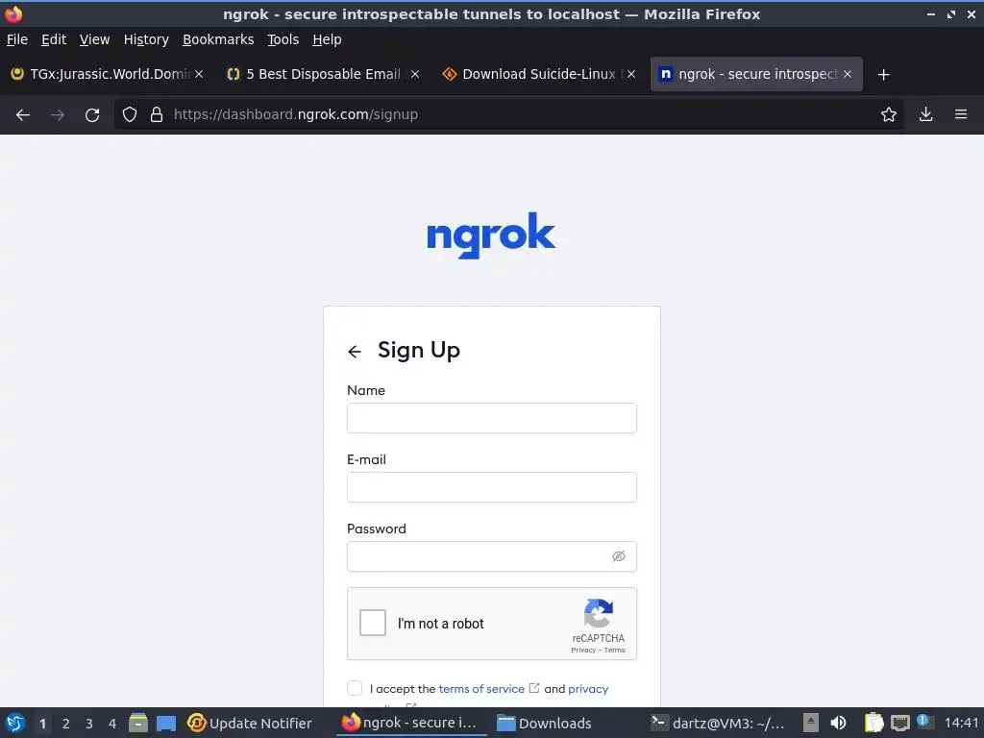Open the network tray icon

[899, 723]
